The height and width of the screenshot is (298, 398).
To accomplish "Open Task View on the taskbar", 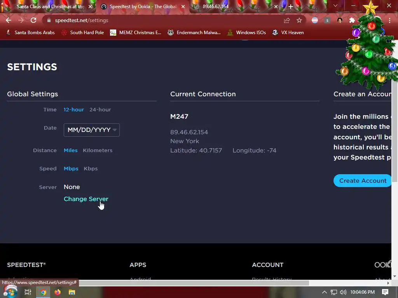I will pos(28,292).
